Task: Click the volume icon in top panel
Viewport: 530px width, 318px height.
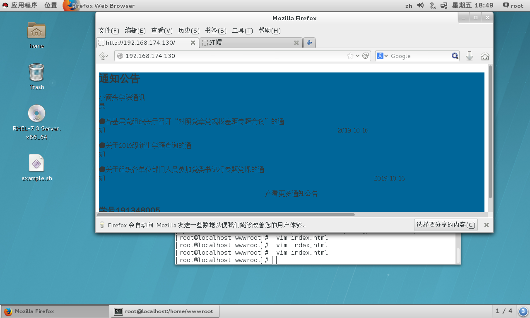Action: (420, 5)
